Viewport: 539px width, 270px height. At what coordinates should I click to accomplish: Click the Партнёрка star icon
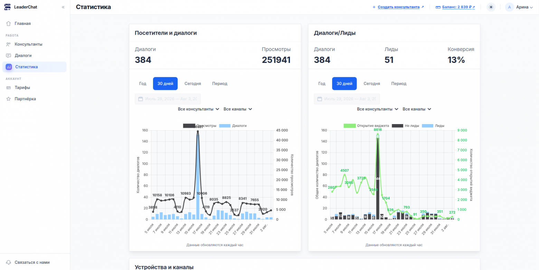[x=9, y=99]
